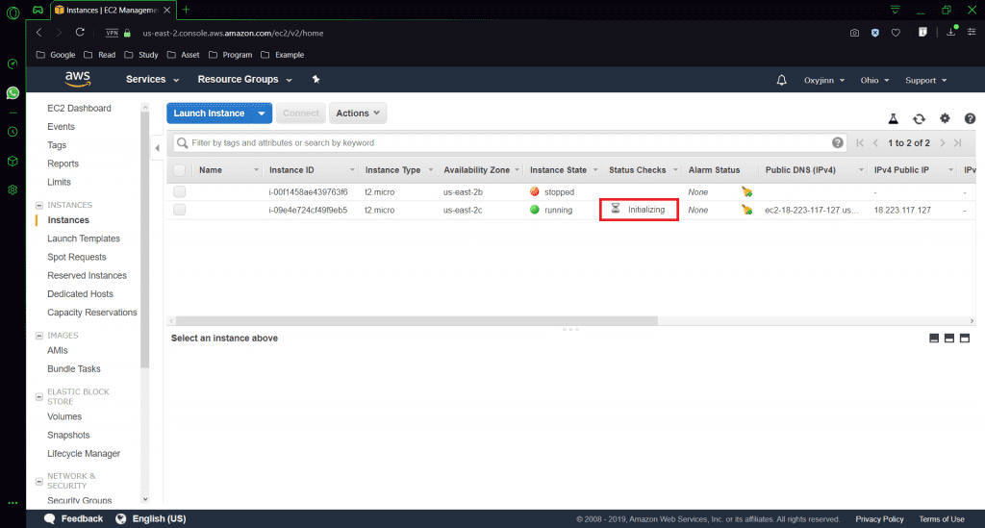Open the Actions dropdown
The height and width of the screenshot is (528, 985).
[x=358, y=113]
